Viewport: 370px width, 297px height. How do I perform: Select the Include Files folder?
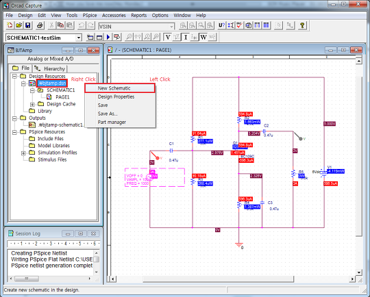(x=51, y=139)
